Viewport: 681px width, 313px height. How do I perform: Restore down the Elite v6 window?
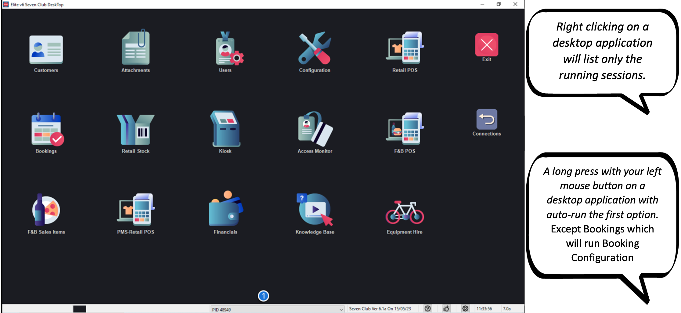[x=499, y=4]
